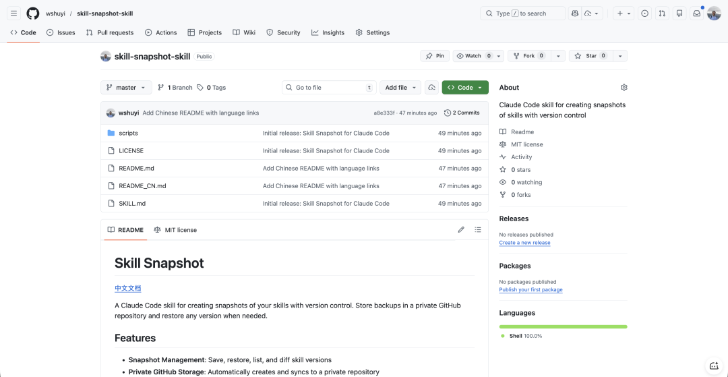Open the Copilot icon in header
Viewport: 728px width, 377px height.
tap(575, 13)
